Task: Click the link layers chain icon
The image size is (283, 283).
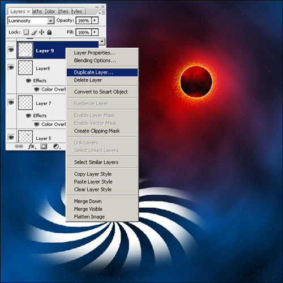Action: [x=19, y=146]
